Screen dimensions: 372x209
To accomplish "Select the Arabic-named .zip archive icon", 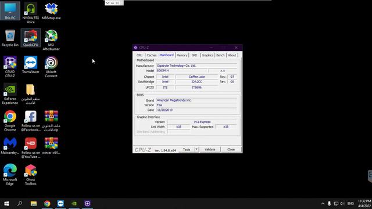I will click(x=51, y=121).
